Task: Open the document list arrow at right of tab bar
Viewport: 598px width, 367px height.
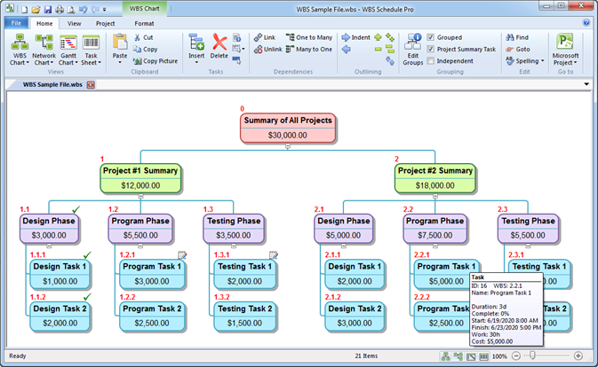Action: (586, 84)
